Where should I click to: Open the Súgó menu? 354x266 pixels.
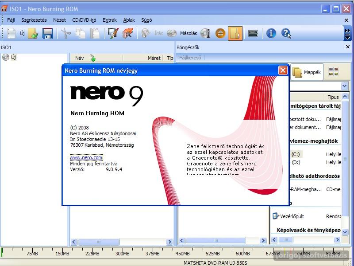(146, 20)
